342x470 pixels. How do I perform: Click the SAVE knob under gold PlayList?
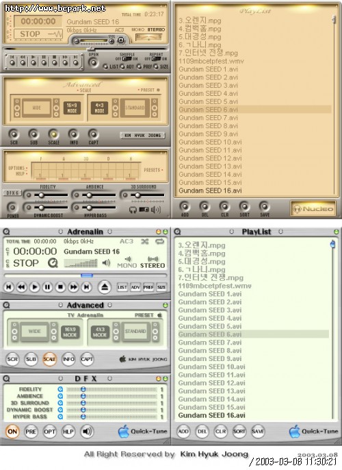[x=264, y=206]
